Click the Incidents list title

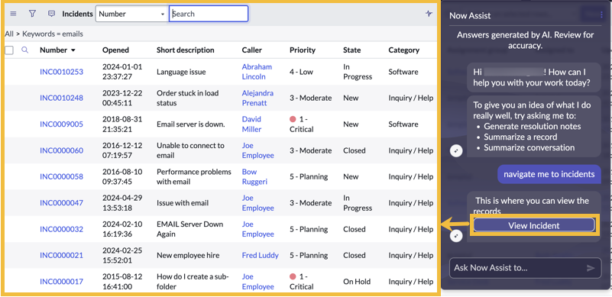[x=78, y=14]
